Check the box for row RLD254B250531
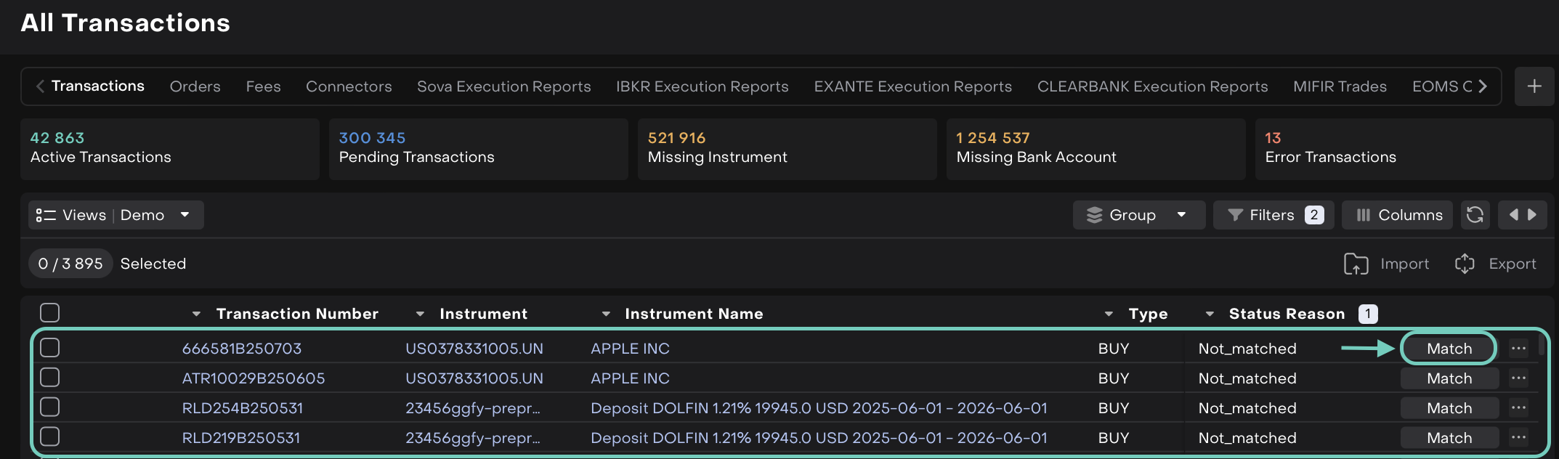Image resolution: width=1559 pixels, height=459 pixels. [x=49, y=407]
